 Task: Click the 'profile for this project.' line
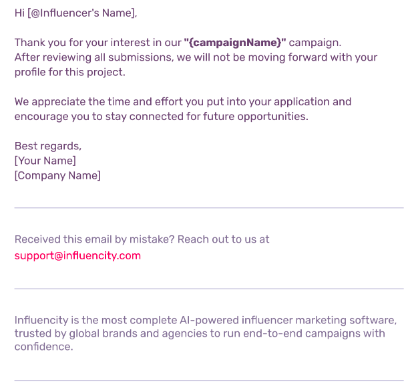tap(70, 72)
